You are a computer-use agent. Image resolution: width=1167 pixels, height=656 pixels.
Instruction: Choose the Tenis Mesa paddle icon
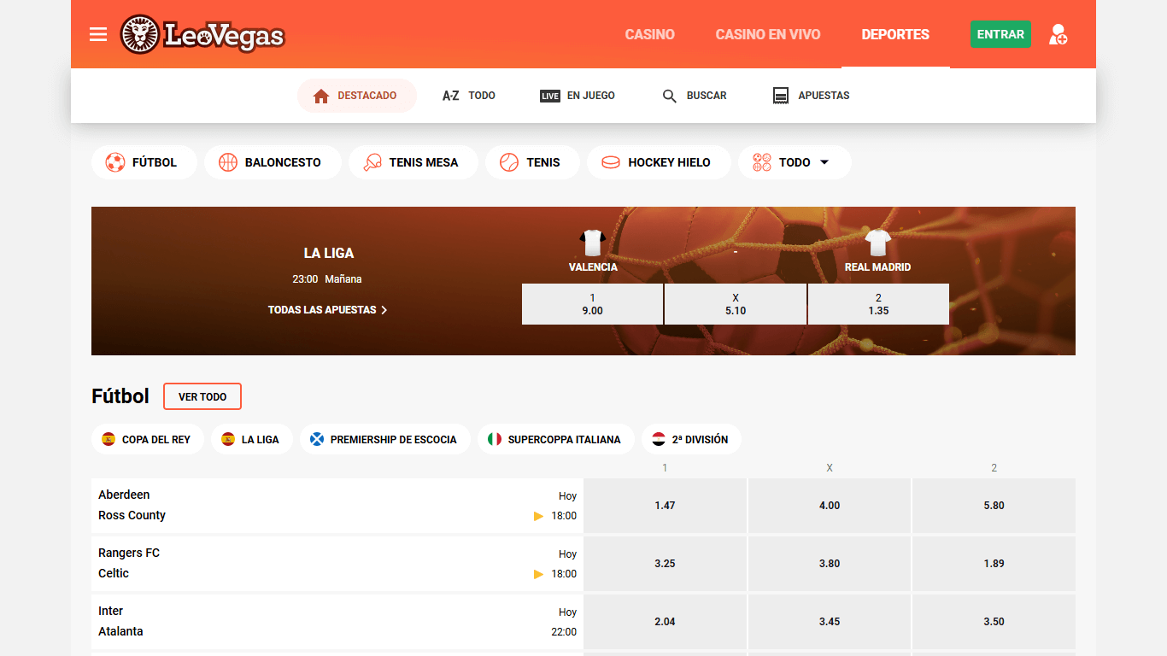372,162
